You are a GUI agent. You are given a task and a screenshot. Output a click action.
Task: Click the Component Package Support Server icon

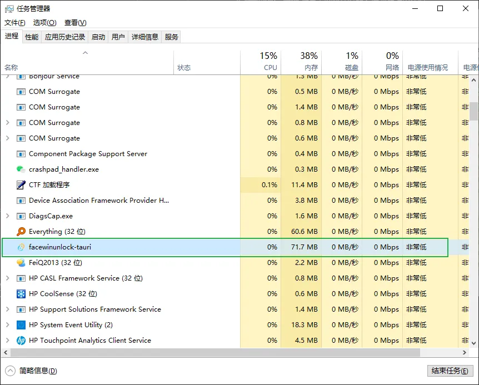pos(21,153)
